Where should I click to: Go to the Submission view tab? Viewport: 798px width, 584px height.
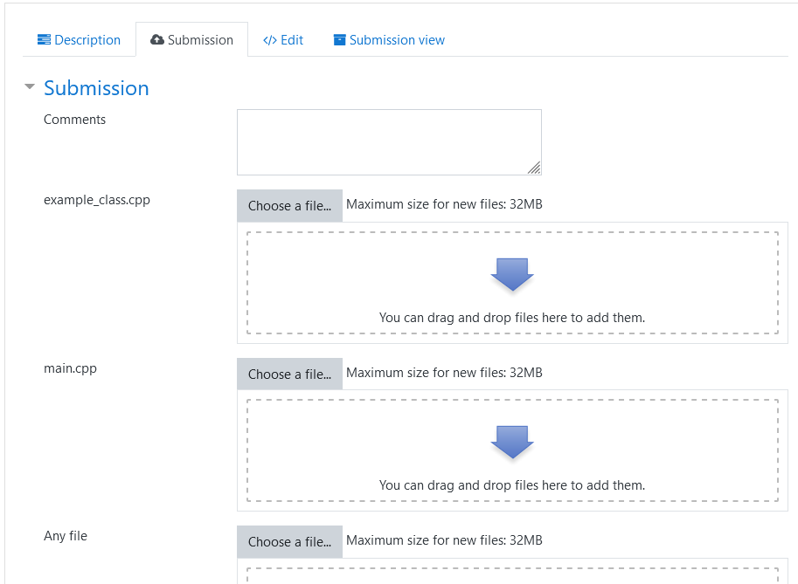tap(397, 40)
